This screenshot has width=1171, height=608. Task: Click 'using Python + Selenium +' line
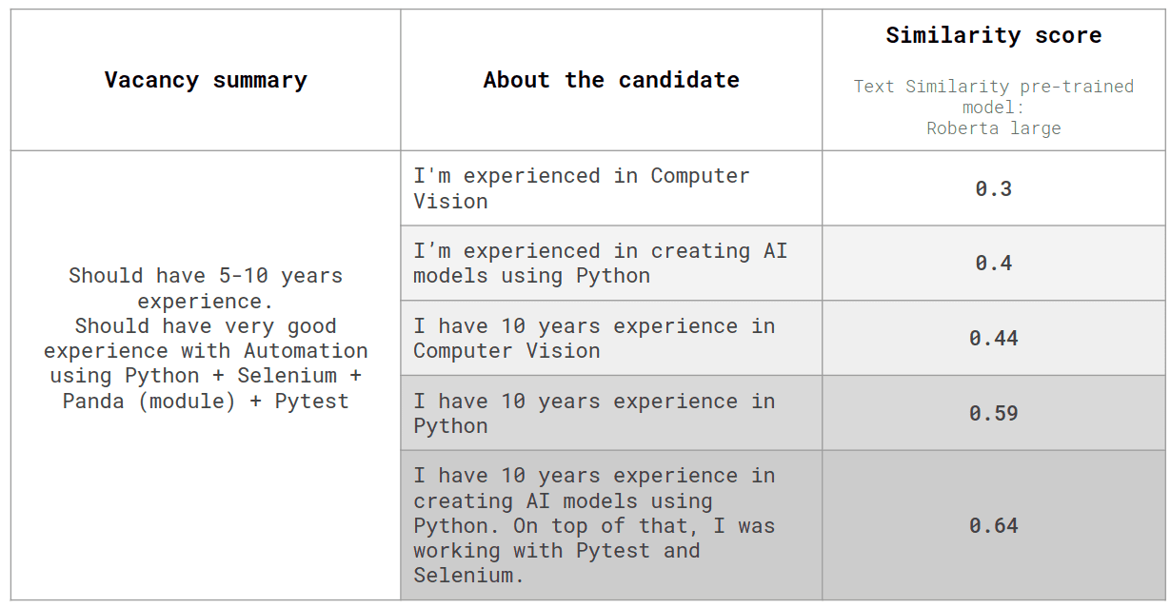206,376
